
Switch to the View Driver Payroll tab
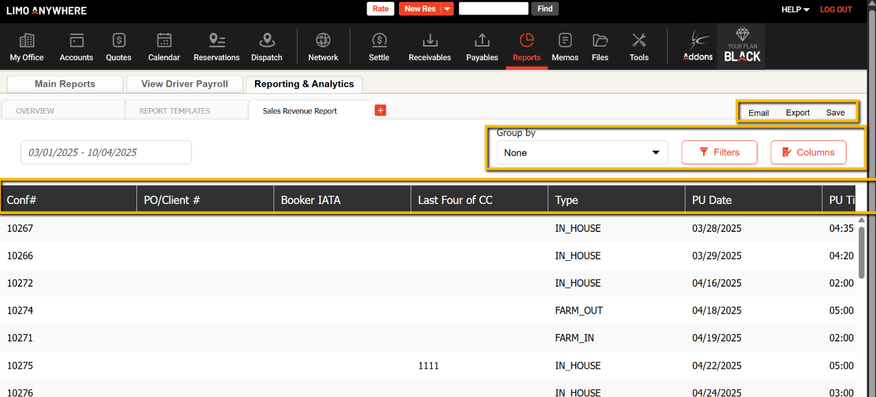pos(184,84)
